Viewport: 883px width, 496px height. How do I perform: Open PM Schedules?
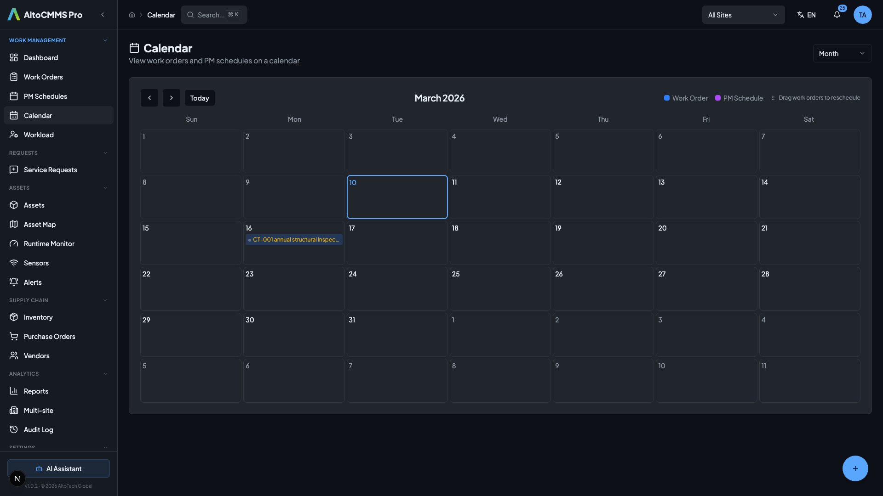pos(45,96)
